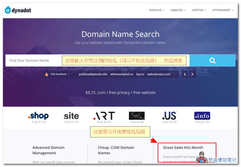This screenshot has height=167, width=241.
Task: Open the bye.io auction link
Action: [x=140, y=74]
